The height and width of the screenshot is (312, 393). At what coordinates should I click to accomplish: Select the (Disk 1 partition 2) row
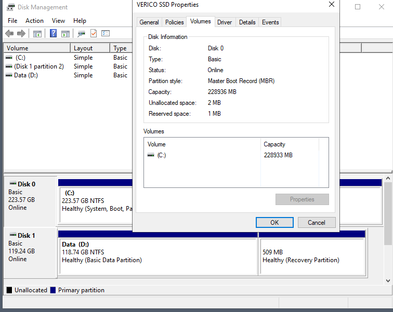pos(68,66)
